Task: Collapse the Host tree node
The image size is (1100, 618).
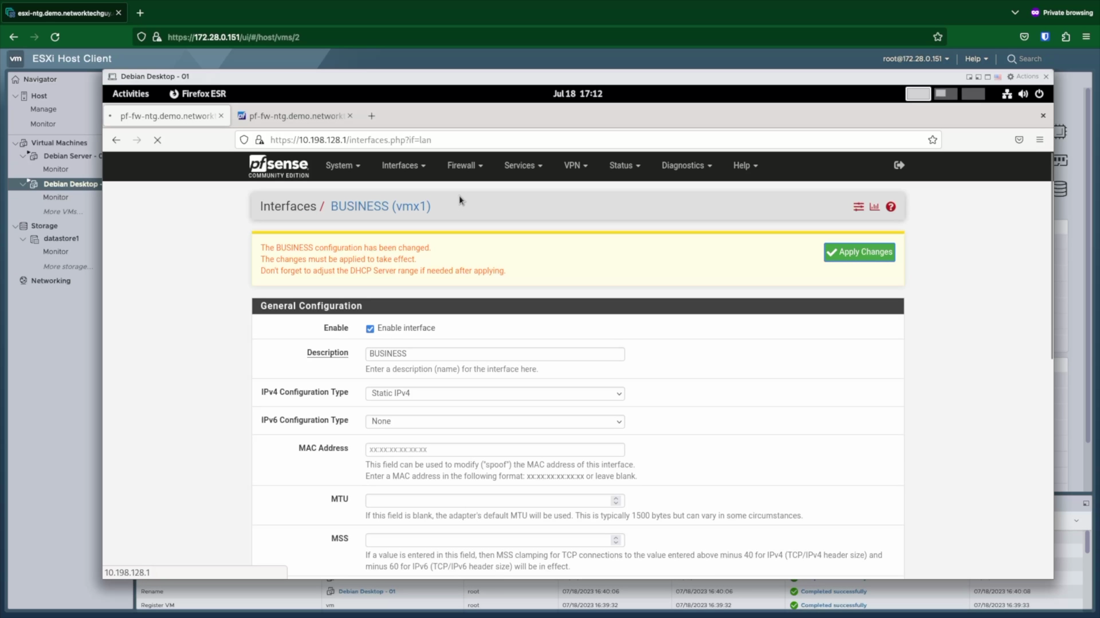Action: [x=15, y=96]
